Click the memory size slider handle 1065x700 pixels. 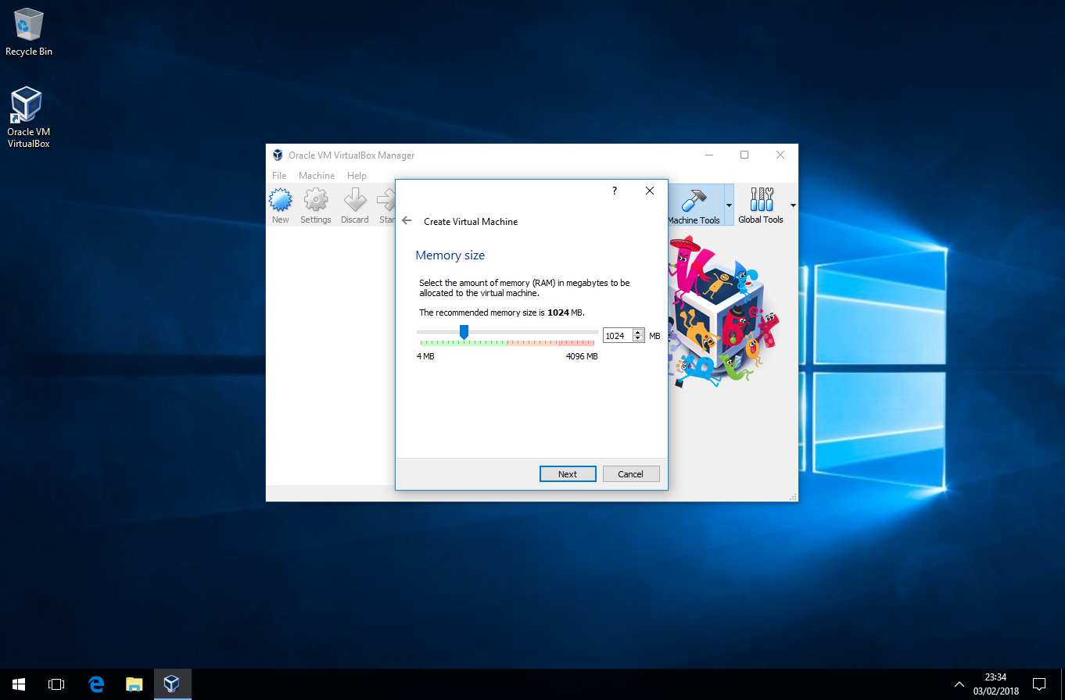click(x=464, y=333)
